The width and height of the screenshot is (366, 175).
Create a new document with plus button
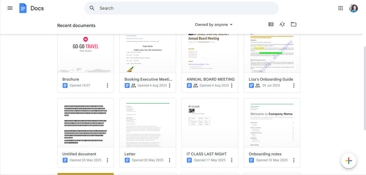(349, 160)
